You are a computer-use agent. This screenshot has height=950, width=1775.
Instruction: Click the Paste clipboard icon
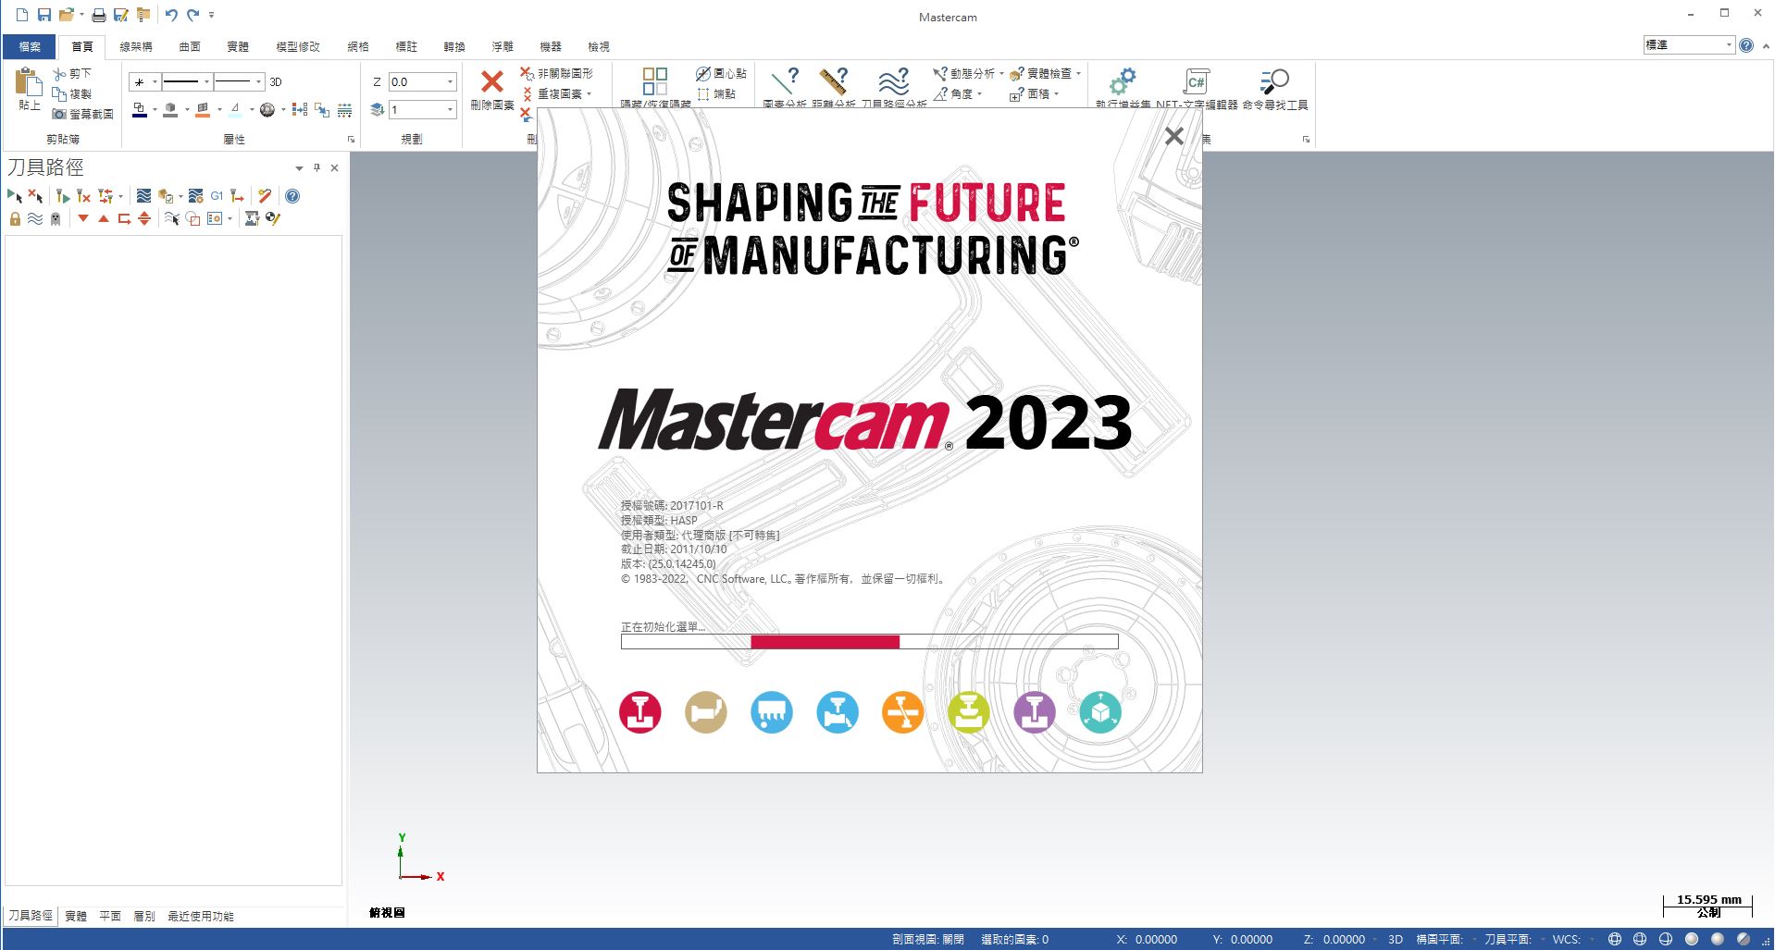[x=29, y=83]
